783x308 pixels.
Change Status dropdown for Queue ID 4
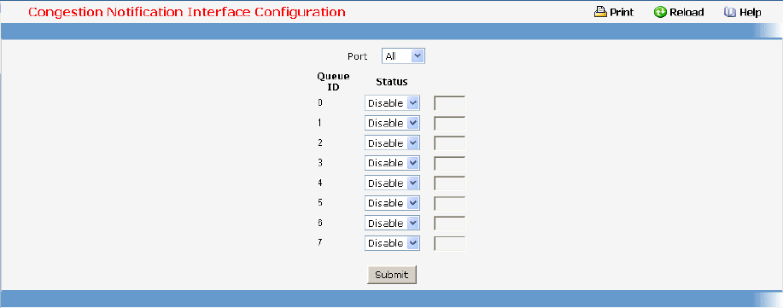pyautogui.click(x=392, y=183)
